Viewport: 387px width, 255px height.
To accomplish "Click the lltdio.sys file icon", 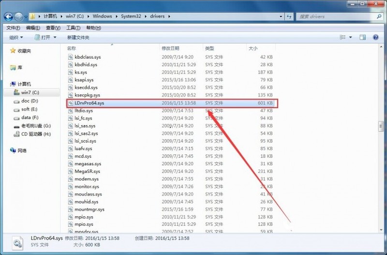I will pos(71,111).
